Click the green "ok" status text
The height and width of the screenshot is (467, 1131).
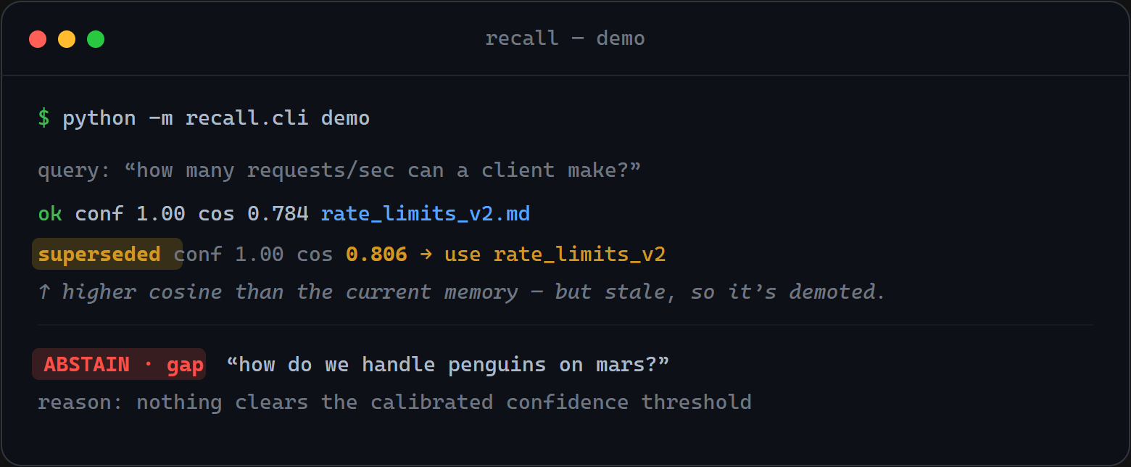(50, 214)
